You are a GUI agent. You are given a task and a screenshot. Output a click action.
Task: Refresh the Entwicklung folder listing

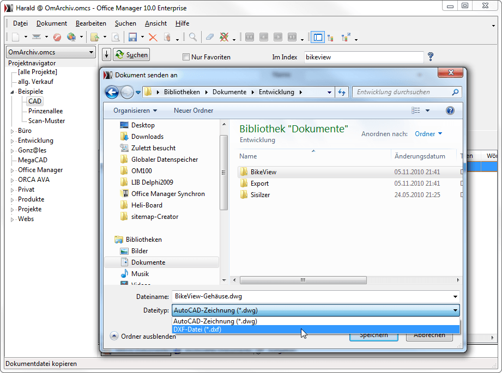[x=342, y=93]
